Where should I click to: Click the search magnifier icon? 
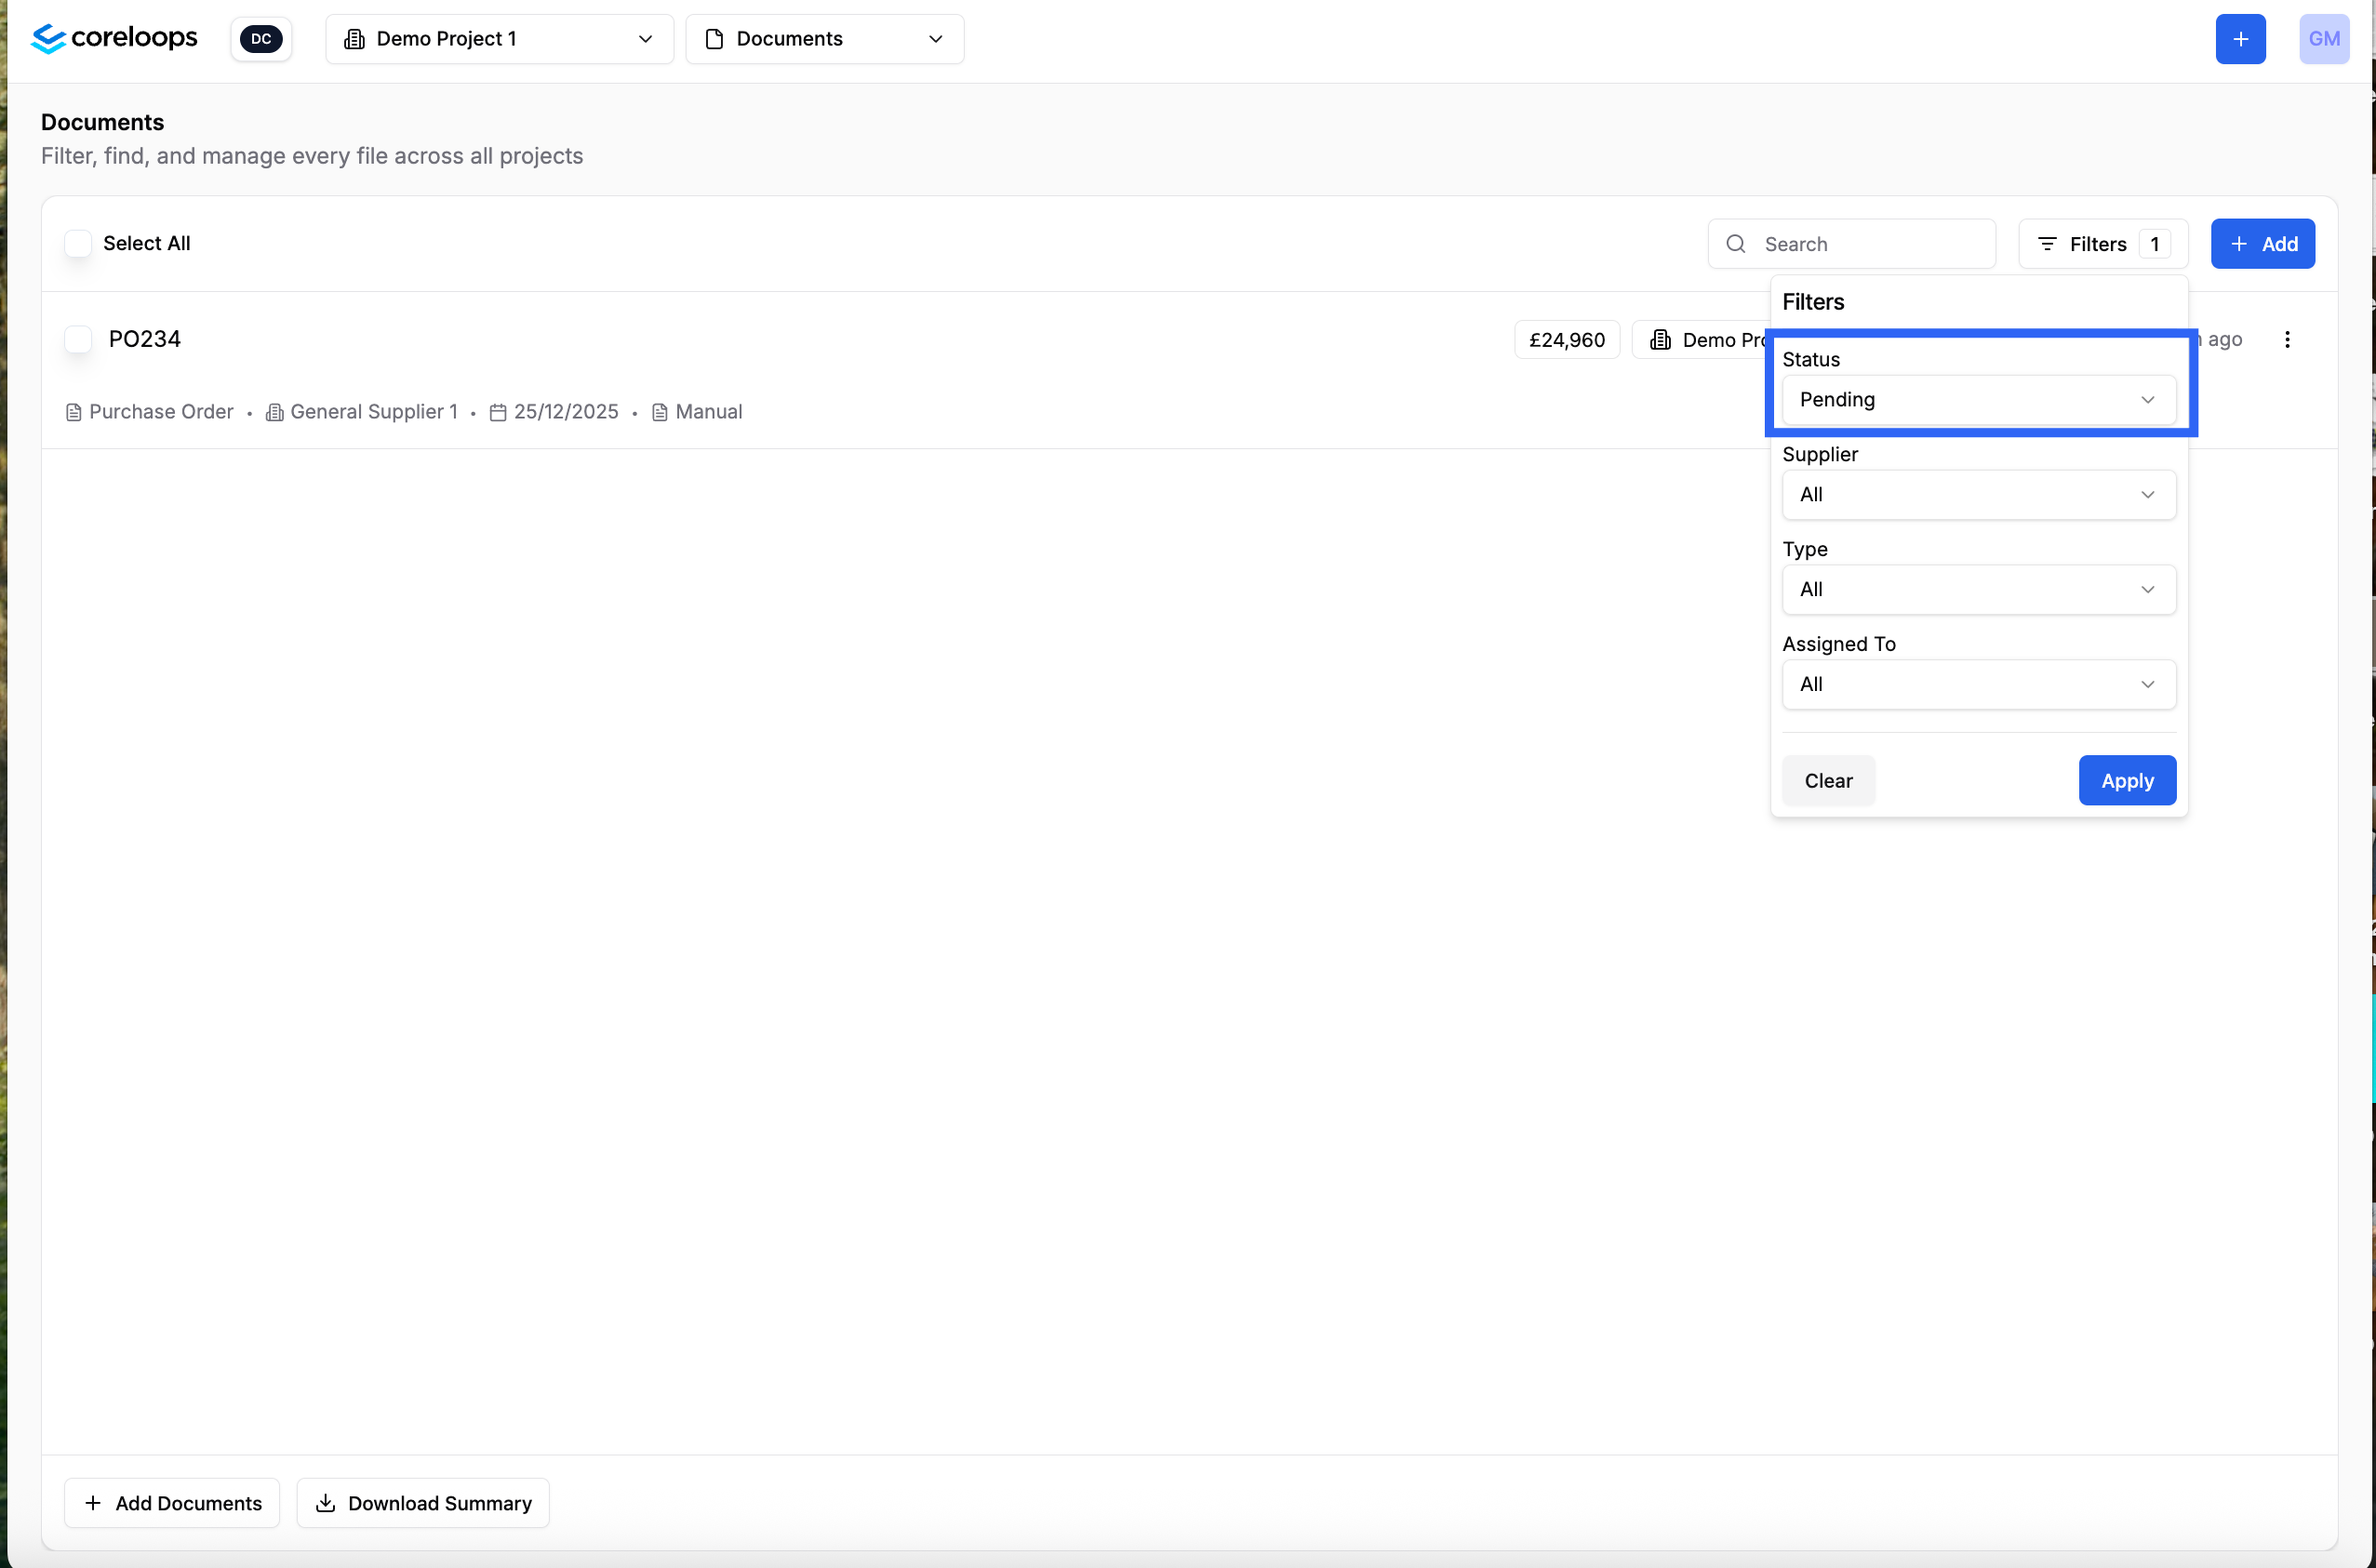coord(1736,244)
